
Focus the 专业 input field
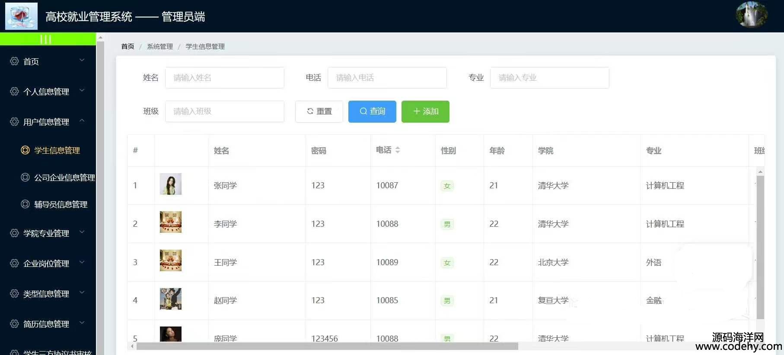pos(550,78)
